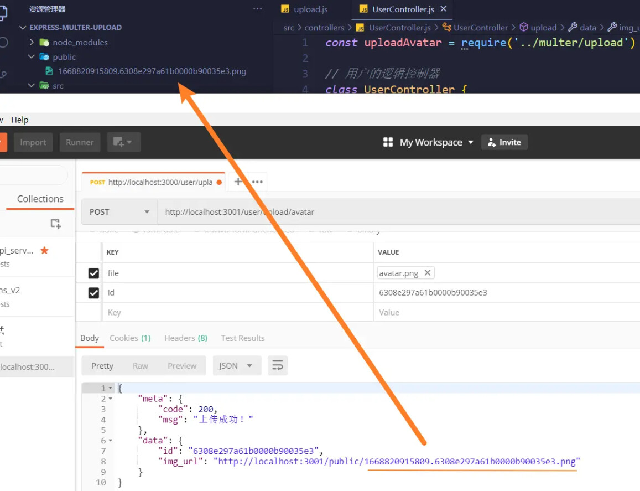Viewport: 640px width, 491px height.
Task: Open the explorer more actions ellipsis in VS Code
Action: [258, 8]
